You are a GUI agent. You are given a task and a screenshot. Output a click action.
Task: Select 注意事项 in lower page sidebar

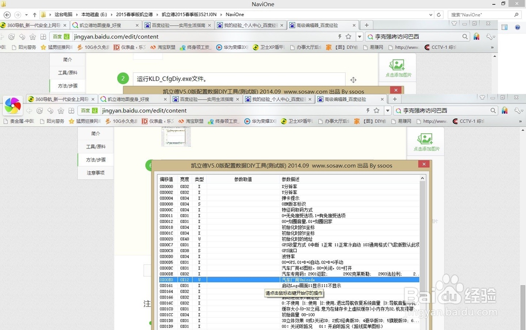point(96,173)
